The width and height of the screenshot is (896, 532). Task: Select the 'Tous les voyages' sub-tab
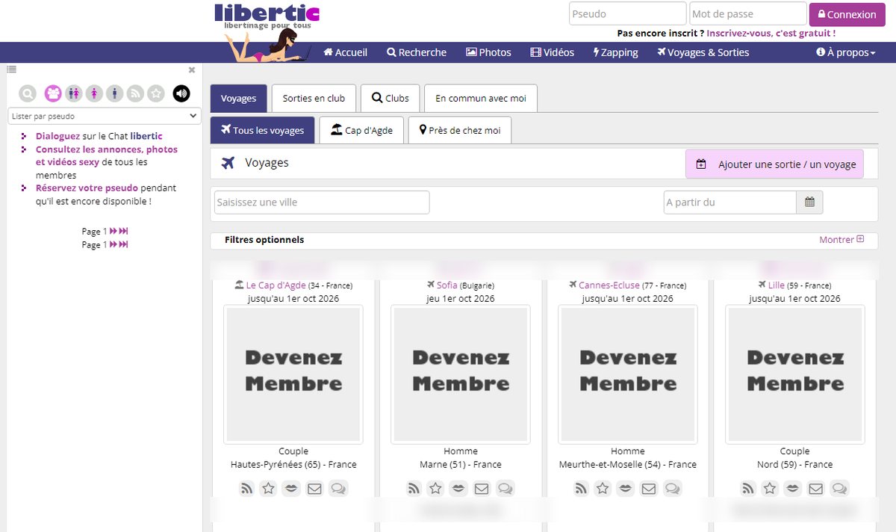click(263, 130)
